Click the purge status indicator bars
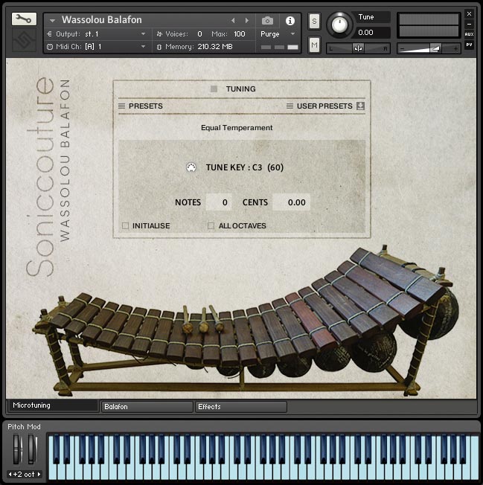This screenshot has width=483, height=485. pyautogui.click(x=279, y=47)
